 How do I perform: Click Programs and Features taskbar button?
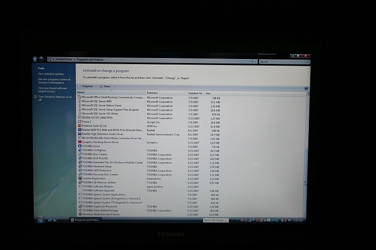pos(86,220)
